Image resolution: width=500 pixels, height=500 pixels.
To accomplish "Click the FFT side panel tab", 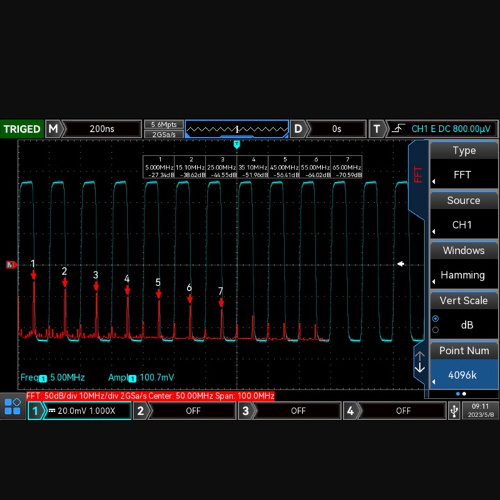I will click(417, 178).
